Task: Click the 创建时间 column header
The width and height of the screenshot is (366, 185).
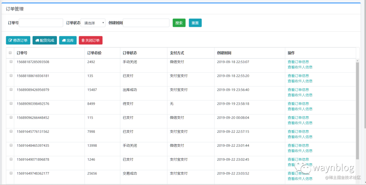Action: point(224,53)
